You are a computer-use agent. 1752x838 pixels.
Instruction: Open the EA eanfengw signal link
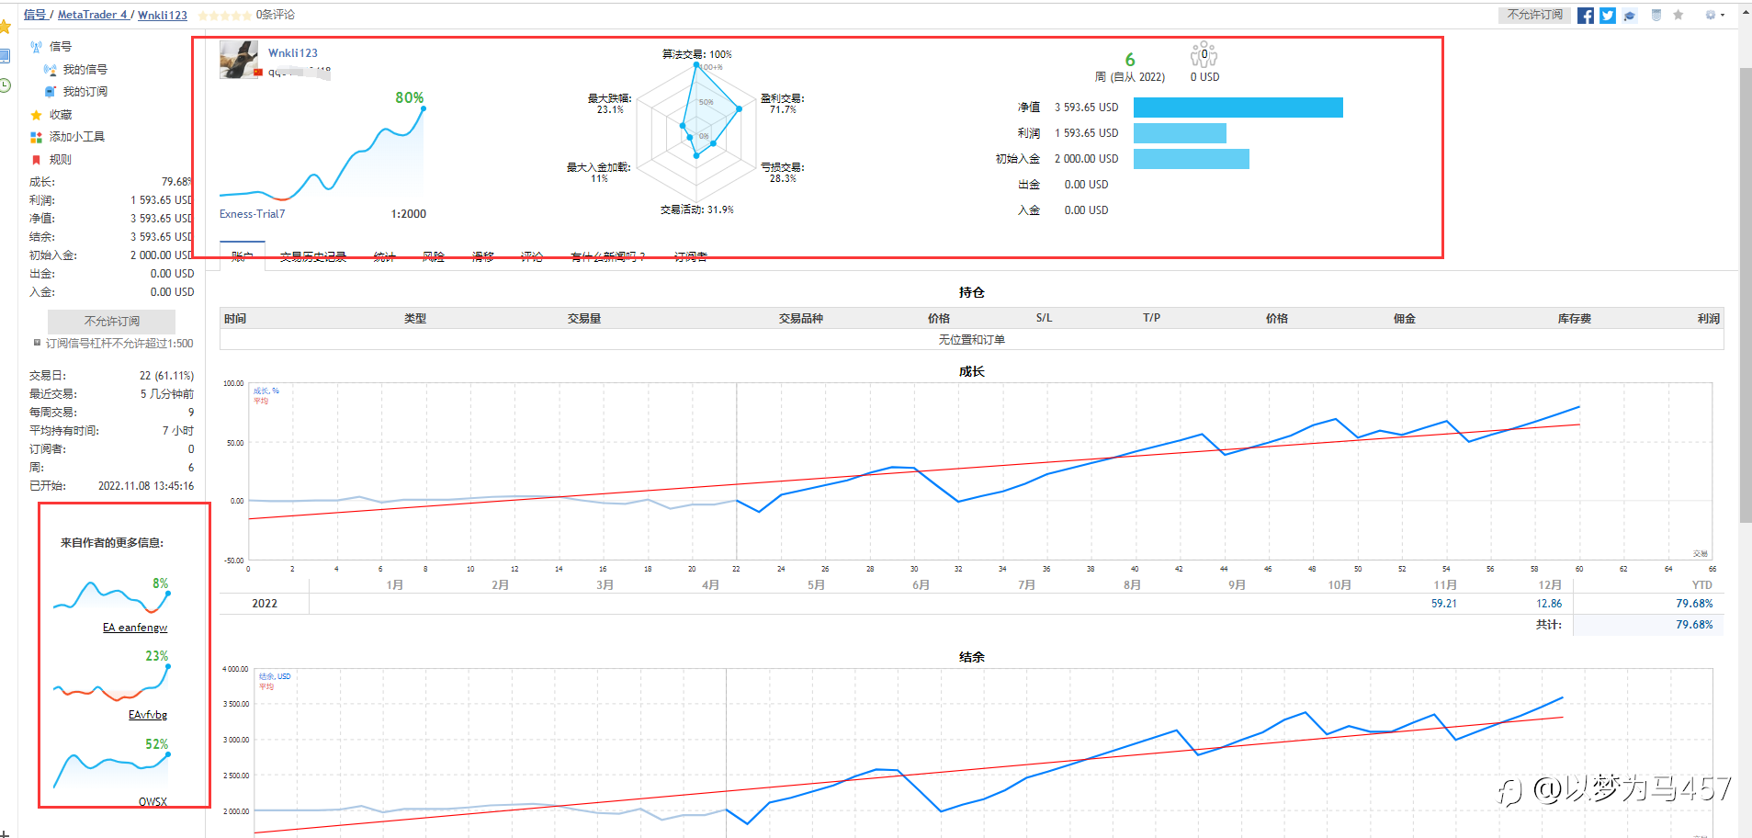pyautogui.click(x=135, y=628)
